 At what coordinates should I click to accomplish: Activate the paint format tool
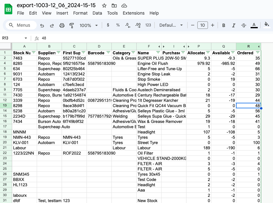72,25
